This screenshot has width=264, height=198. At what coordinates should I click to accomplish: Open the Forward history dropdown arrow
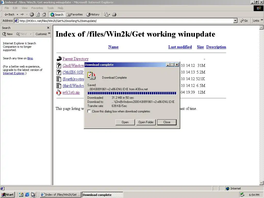(x=27, y=14)
